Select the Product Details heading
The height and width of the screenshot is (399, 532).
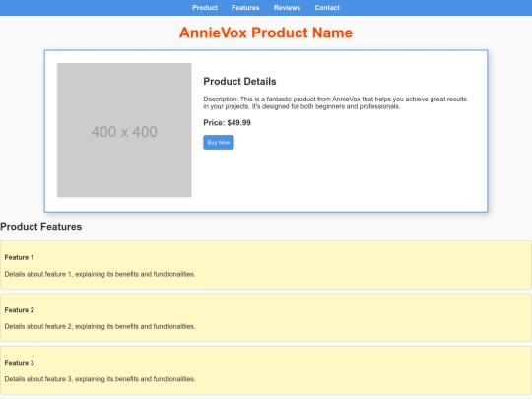[x=239, y=82]
